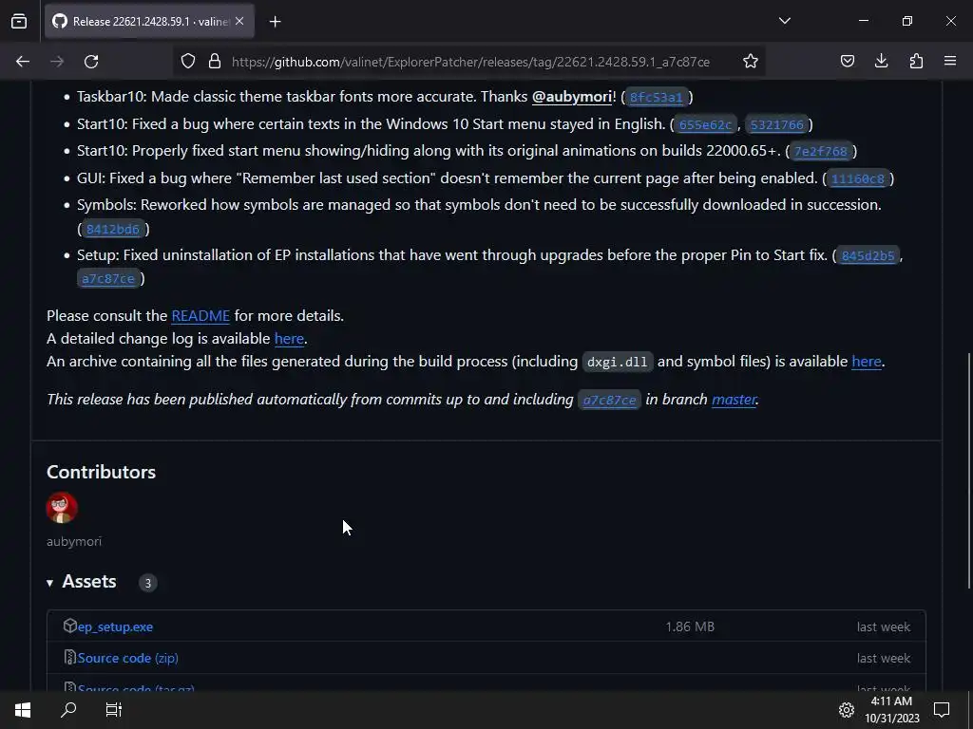This screenshot has width=973, height=729.
Task: Open the README link
Action: click(200, 315)
